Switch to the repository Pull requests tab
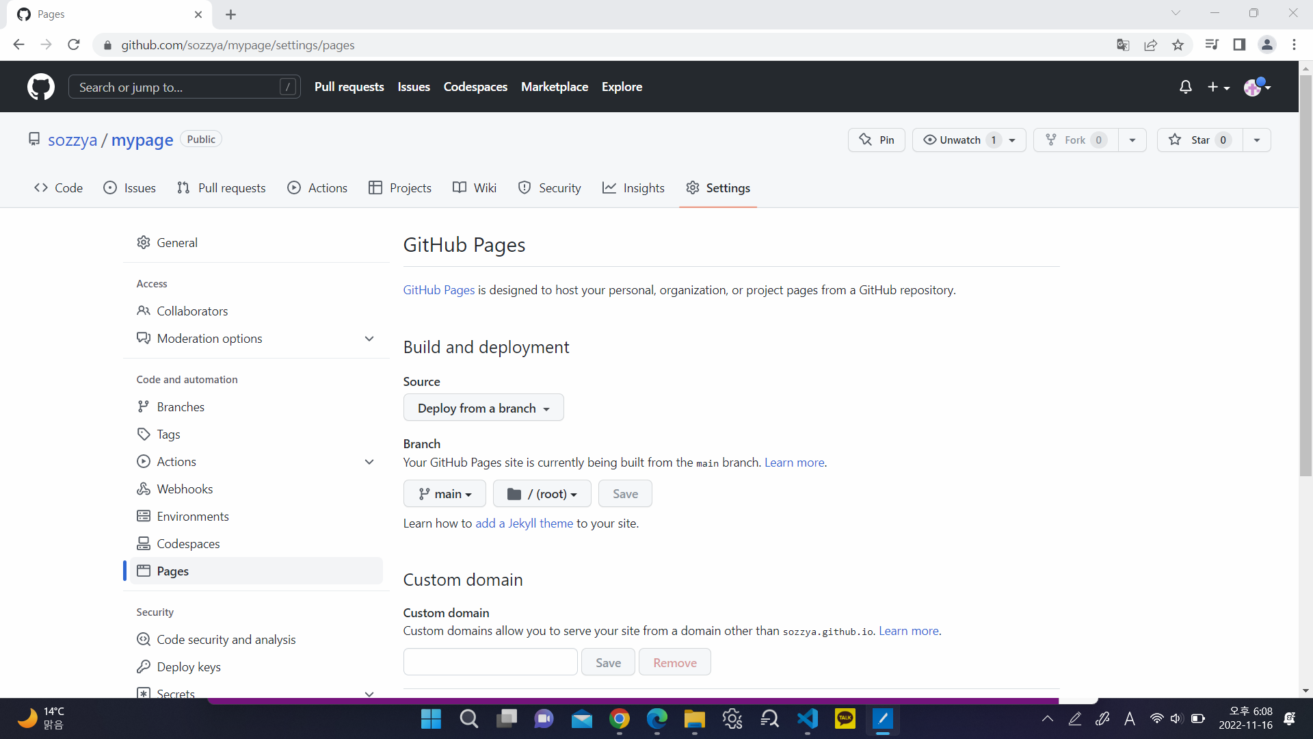The image size is (1313, 739). tap(222, 188)
